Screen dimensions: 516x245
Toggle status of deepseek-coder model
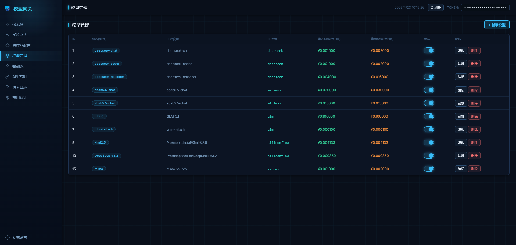(429, 64)
